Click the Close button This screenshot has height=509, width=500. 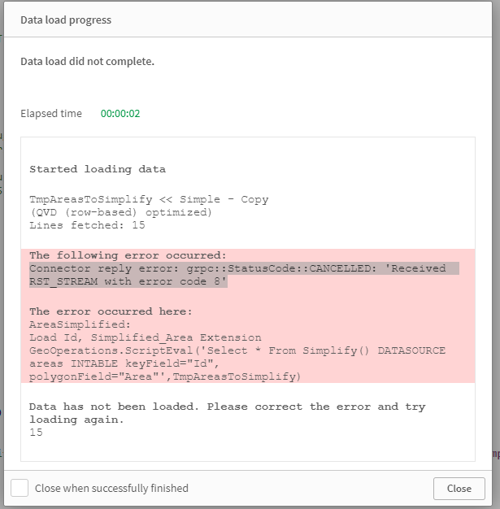[459, 489]
